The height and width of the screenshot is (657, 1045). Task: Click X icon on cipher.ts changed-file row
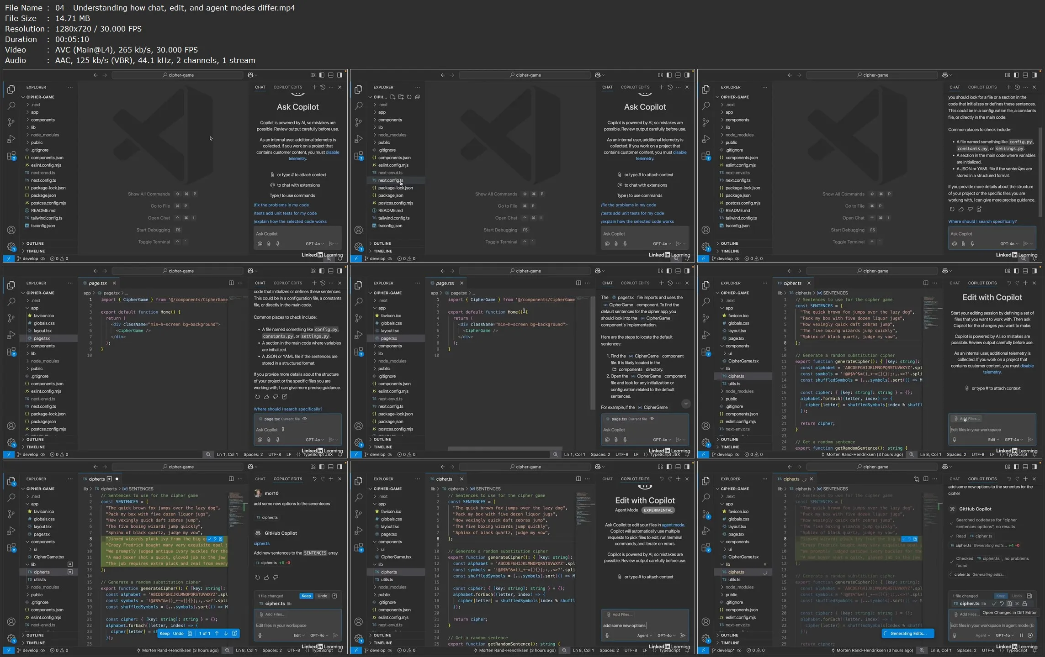click(1017, 603)
